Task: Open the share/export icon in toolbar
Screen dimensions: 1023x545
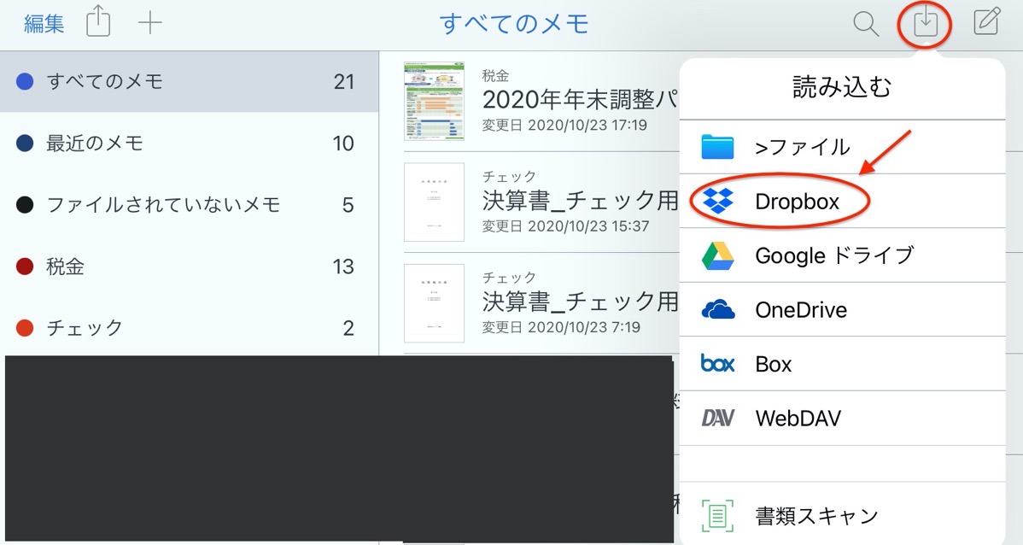Action: tap(98, 23)
